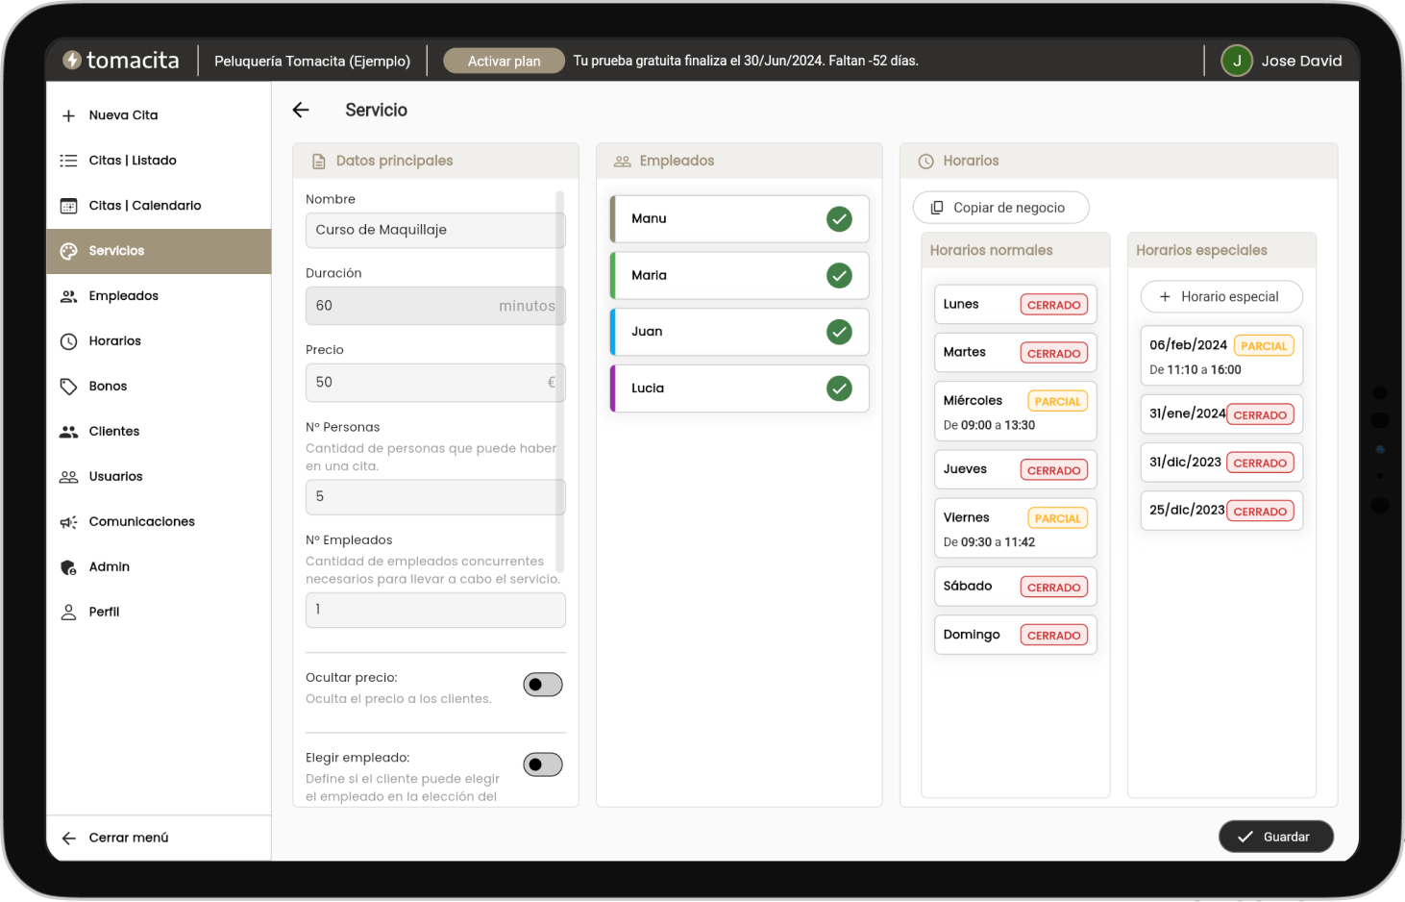The image size is (1405, 902).
Task: Go back using arrow next to Servicio
Action: pos(301,110)
